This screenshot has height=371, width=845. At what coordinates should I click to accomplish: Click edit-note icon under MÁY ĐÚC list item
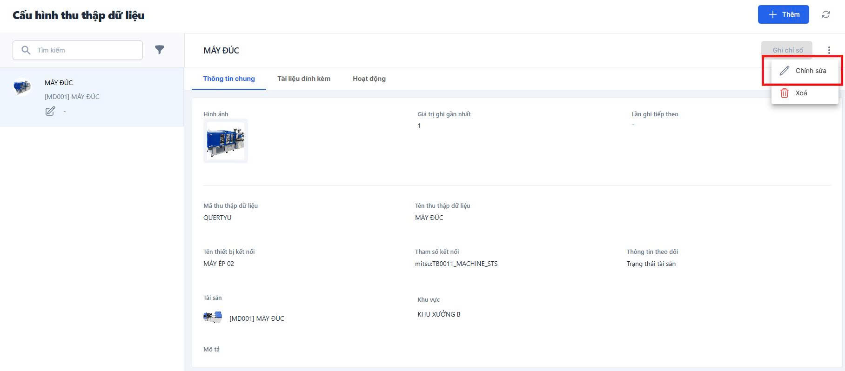[x=50, y=111]
